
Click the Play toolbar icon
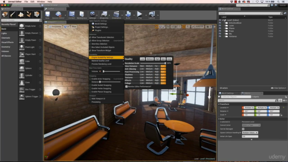(140, 15)
